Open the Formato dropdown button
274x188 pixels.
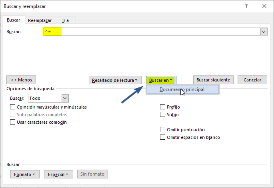point(25,174)
